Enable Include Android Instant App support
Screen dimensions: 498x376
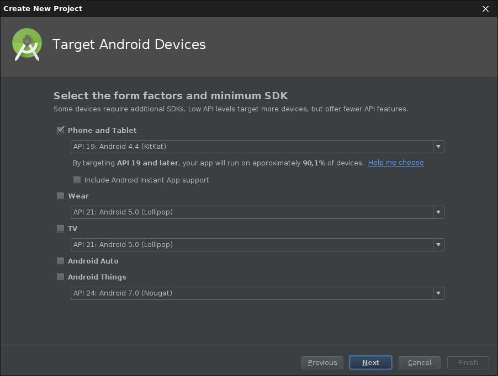[x=77, y=180]
